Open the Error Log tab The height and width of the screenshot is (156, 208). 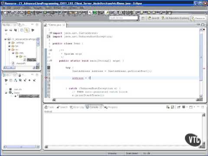tap(77, 107)
